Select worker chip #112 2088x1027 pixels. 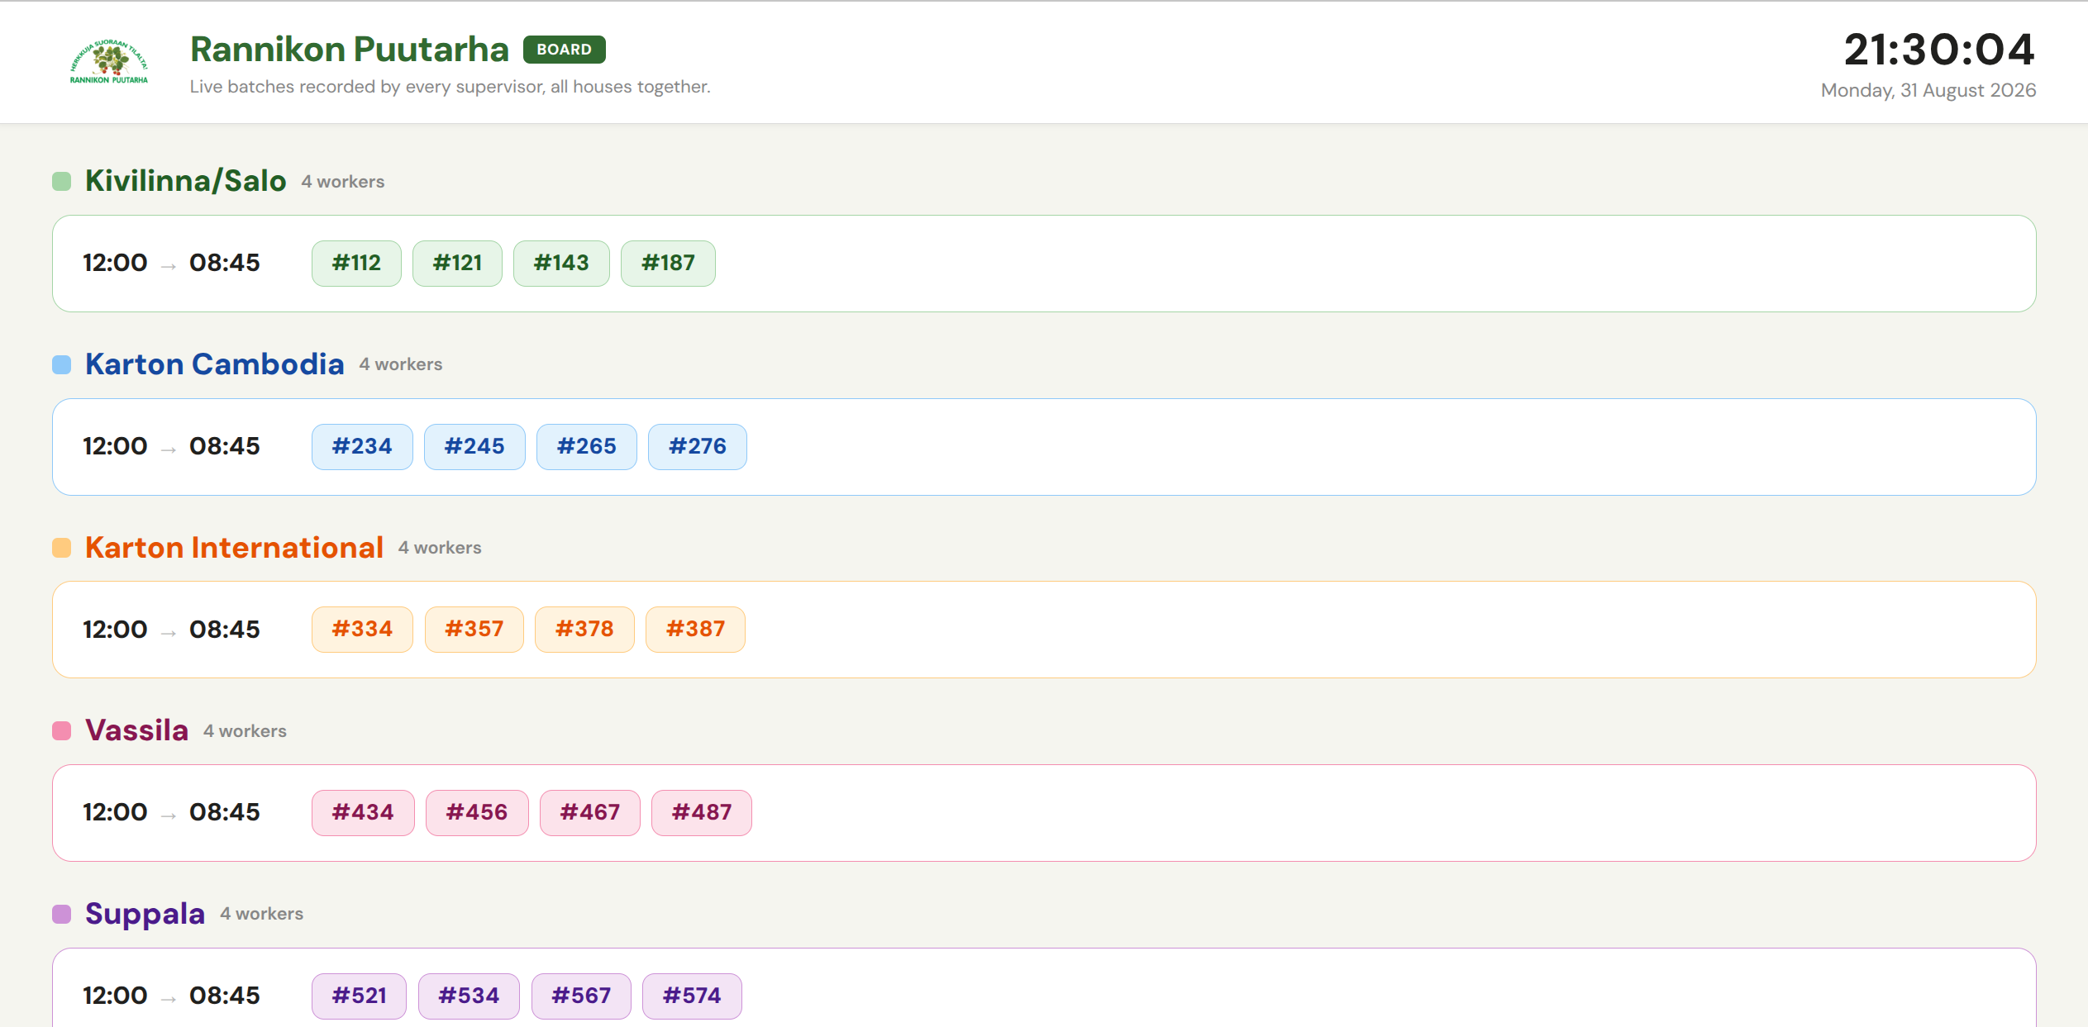(x=356, y=264)
